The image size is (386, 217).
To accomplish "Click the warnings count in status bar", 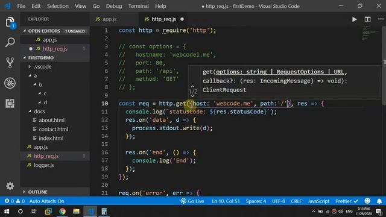I will (21, 201).
